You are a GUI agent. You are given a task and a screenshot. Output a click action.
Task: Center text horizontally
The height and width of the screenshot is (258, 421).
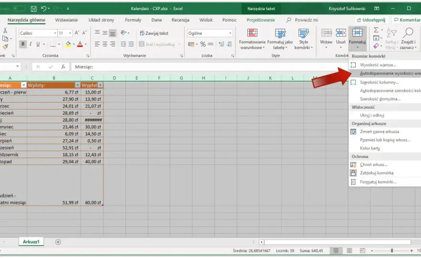click(105, 44)
